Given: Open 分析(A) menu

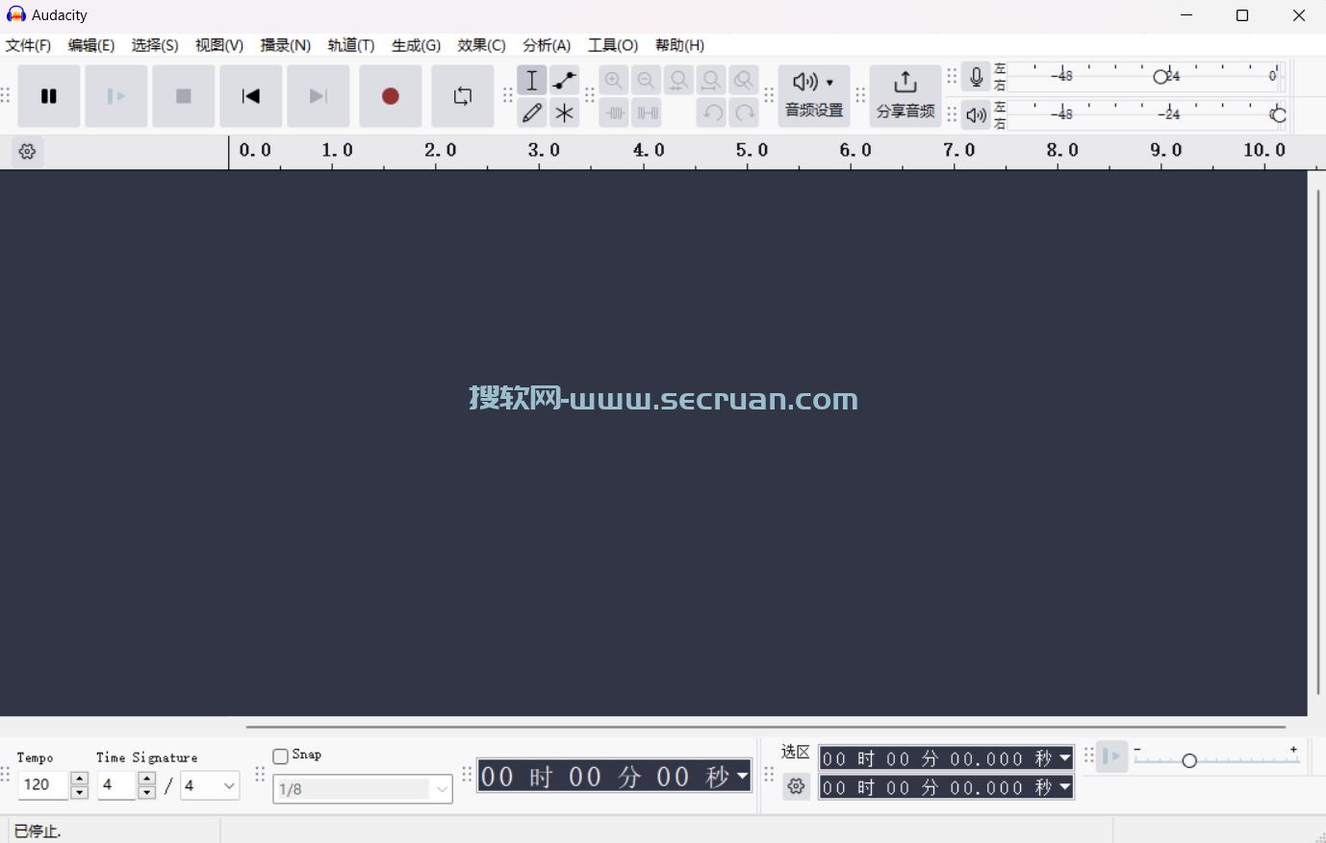Looking at the screenshot, I should coord(547,45).
